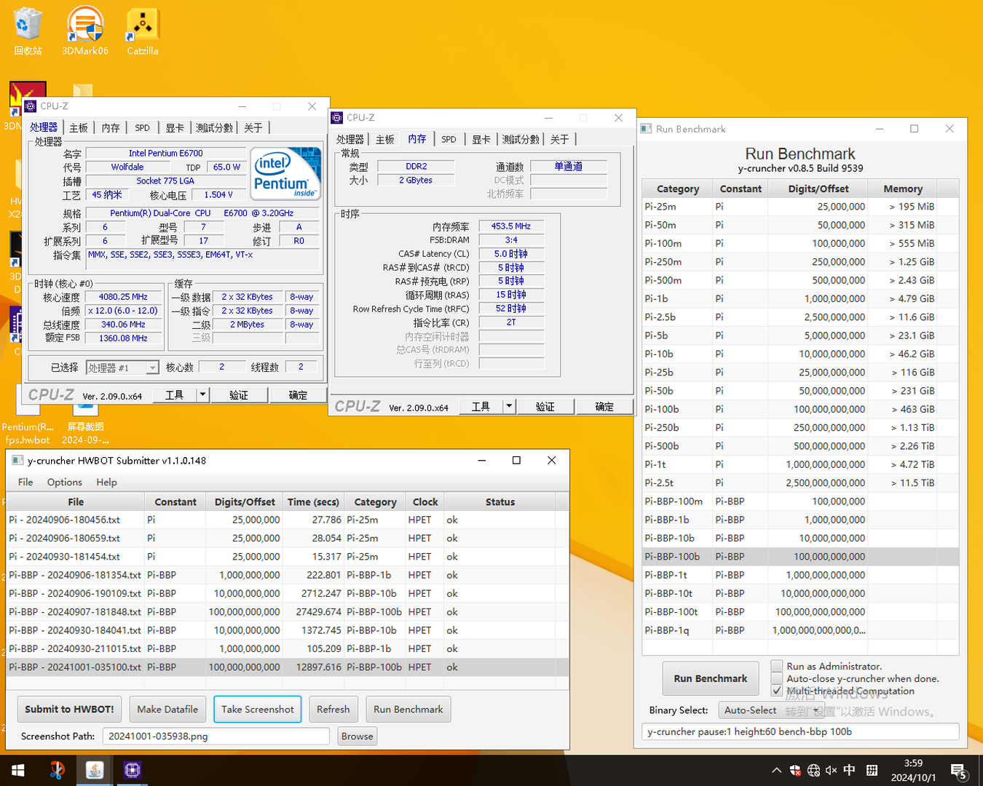This screenshot has width=983, height=786.
Task: Switch to 关于 tab in left CPU-Z
Action: tap(253, 128)
